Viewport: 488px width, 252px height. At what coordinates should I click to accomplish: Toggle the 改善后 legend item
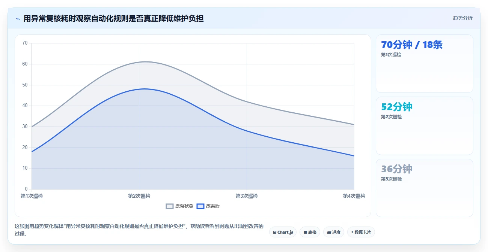coord(208,206)
